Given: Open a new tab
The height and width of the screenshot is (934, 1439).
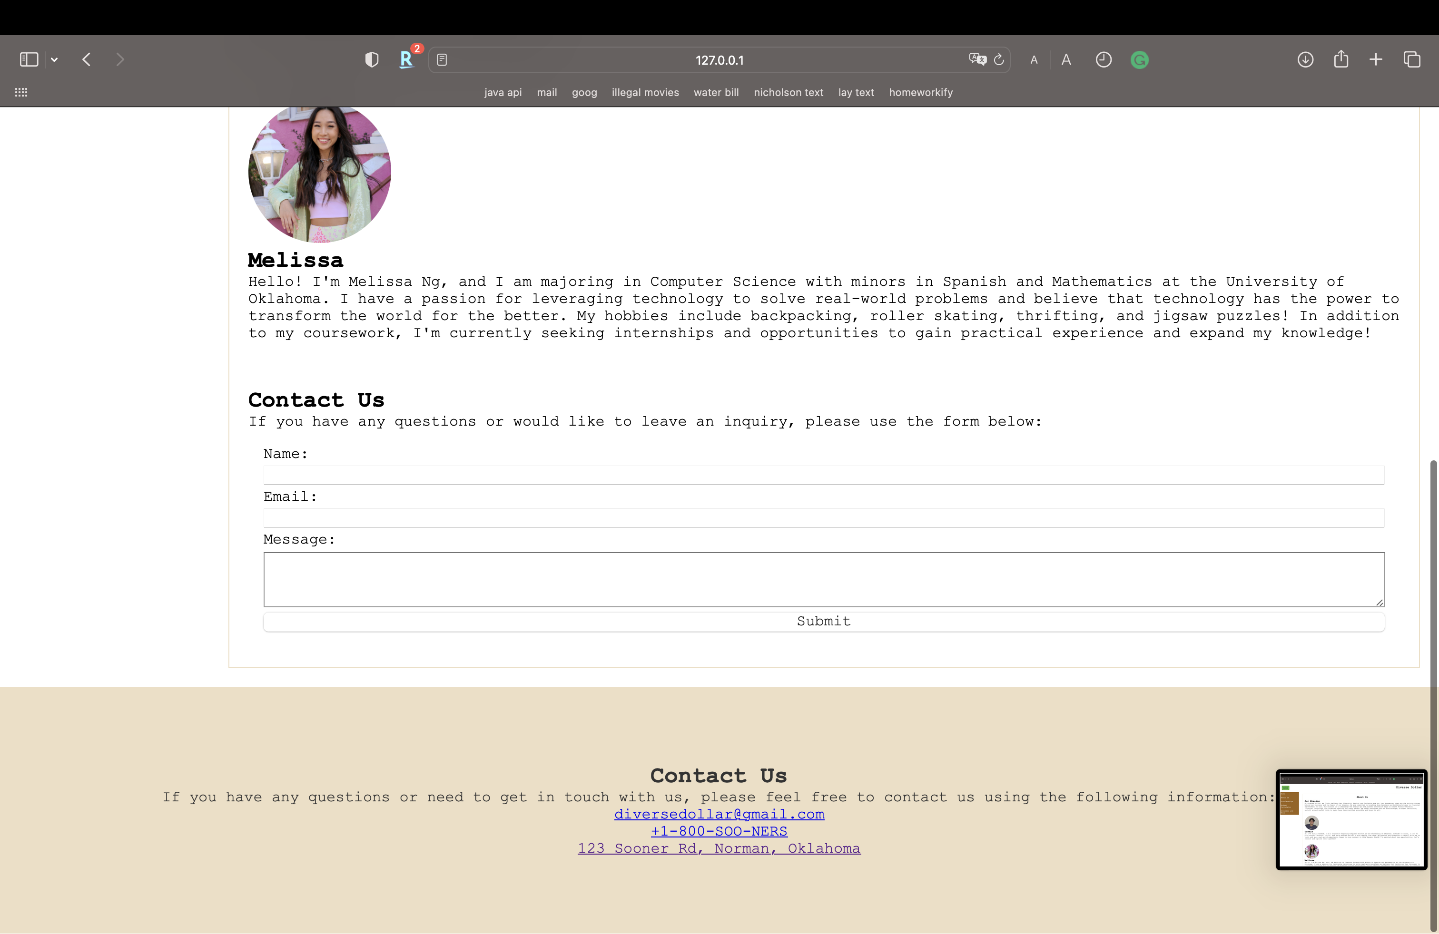Looking at the screenshot, I should [x=1376, y=59].
